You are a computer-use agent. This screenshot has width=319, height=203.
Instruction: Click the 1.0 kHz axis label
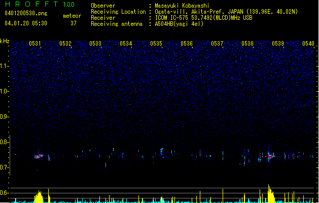click(x=4, y=91)
